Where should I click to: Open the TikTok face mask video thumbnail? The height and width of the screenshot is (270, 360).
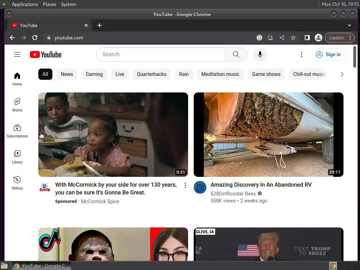click(x=113, y=244)
